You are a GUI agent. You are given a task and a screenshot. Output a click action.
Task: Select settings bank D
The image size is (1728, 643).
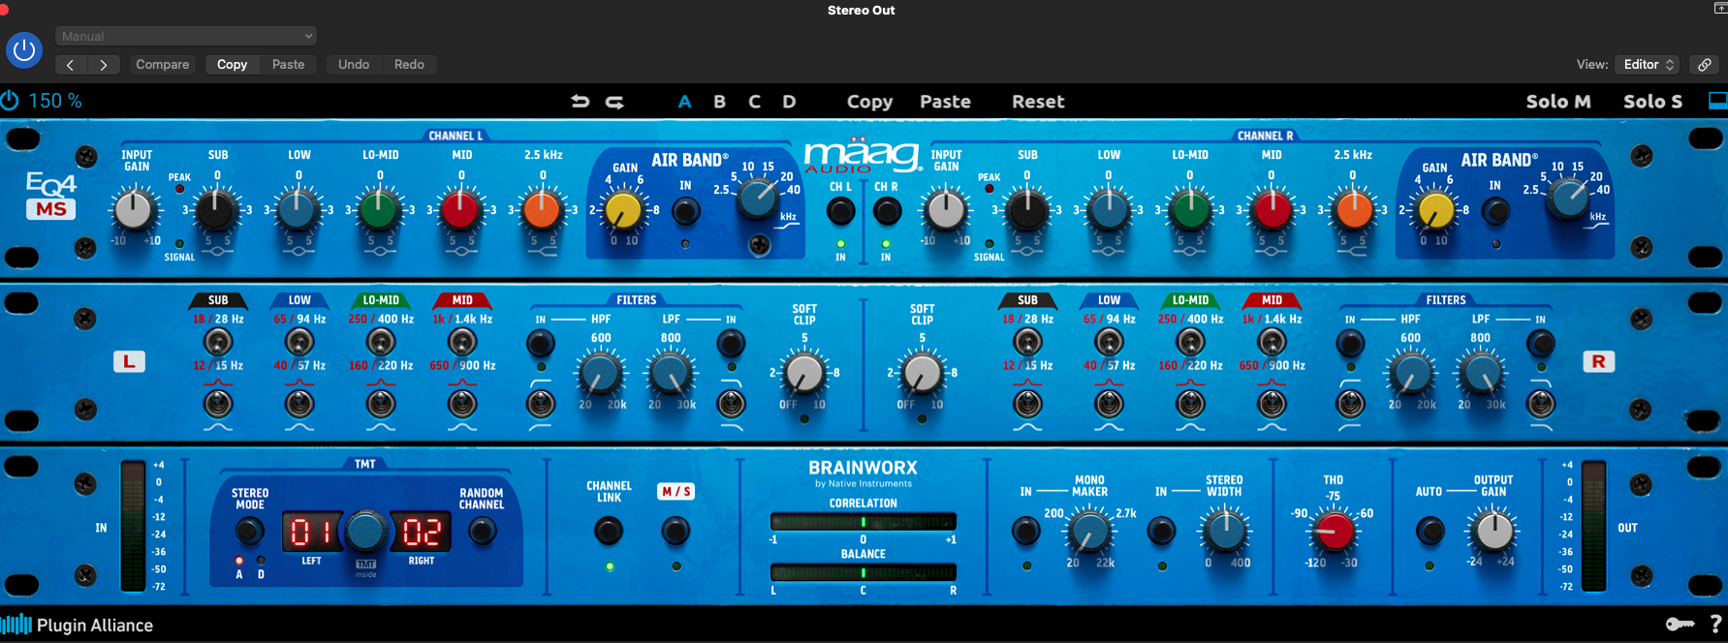[x=789, y=102]
